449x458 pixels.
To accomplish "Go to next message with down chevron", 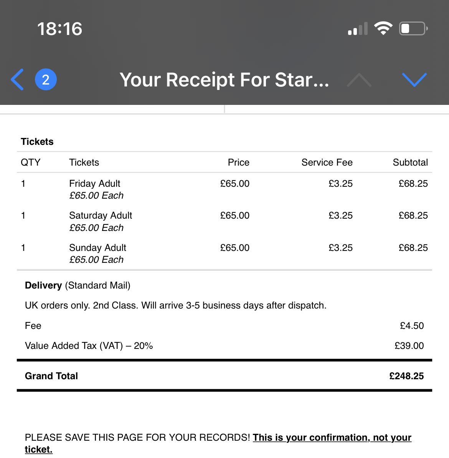I will (414, 80).
